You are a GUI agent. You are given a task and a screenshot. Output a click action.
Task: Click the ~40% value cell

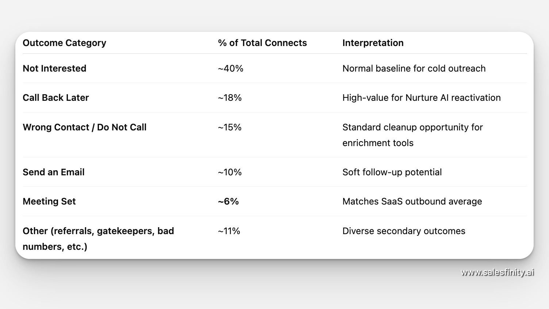coord(230,68)
